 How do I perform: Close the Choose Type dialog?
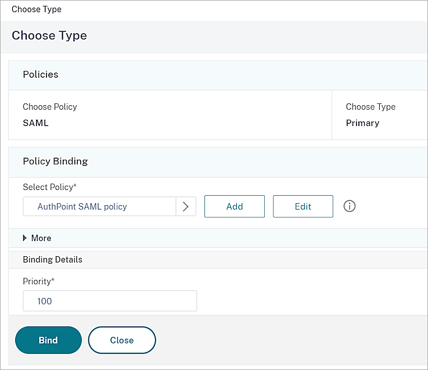pos(122,340)
